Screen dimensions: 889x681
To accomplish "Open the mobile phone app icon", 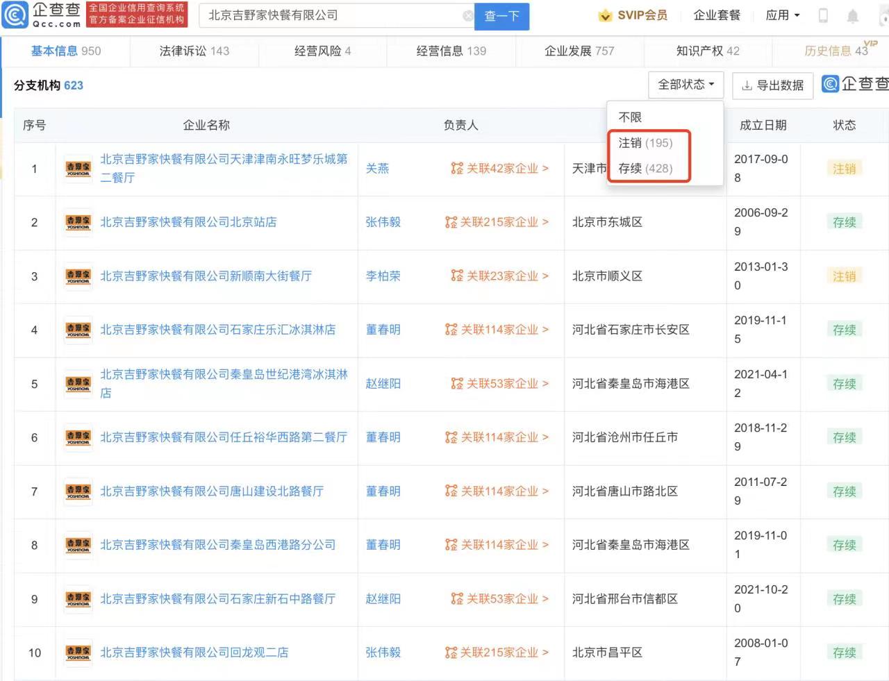I will [823, 15].
